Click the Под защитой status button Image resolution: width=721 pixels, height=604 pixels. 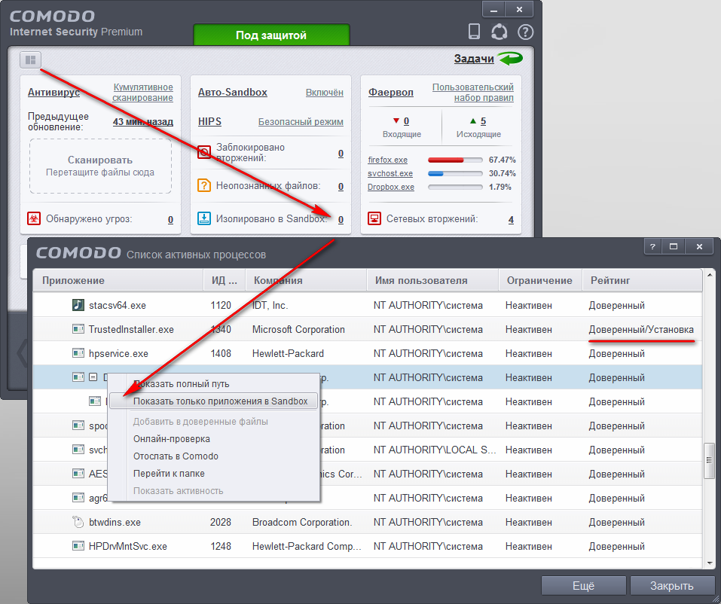(271, 35)
